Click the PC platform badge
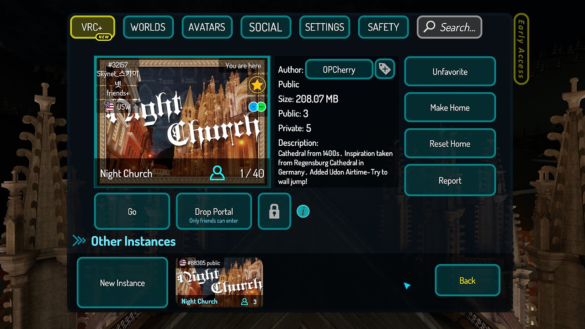The width and height of the screenshot is (585, 329). (x=254, y=106)
